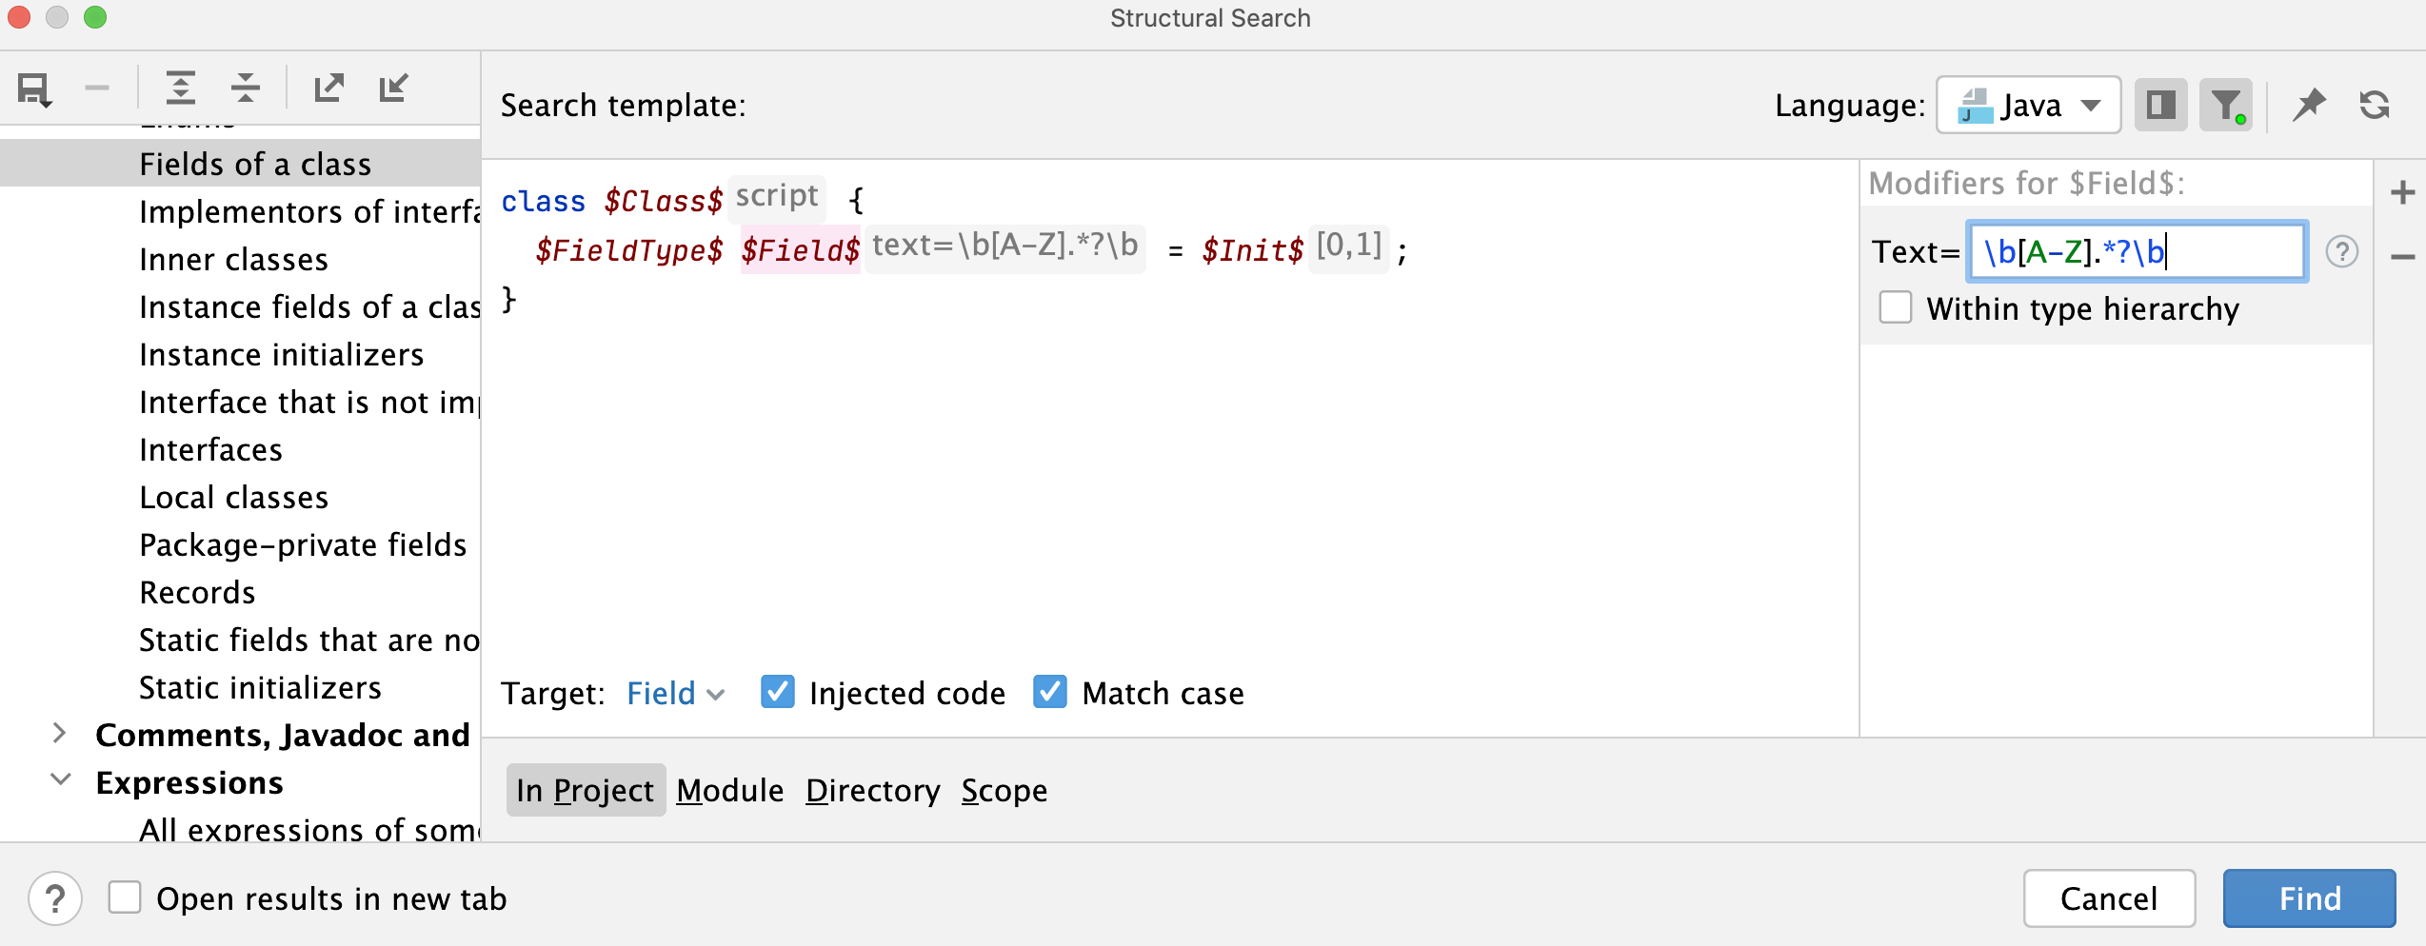Pin the Structural Search dialog

[x=2308, y=105]
